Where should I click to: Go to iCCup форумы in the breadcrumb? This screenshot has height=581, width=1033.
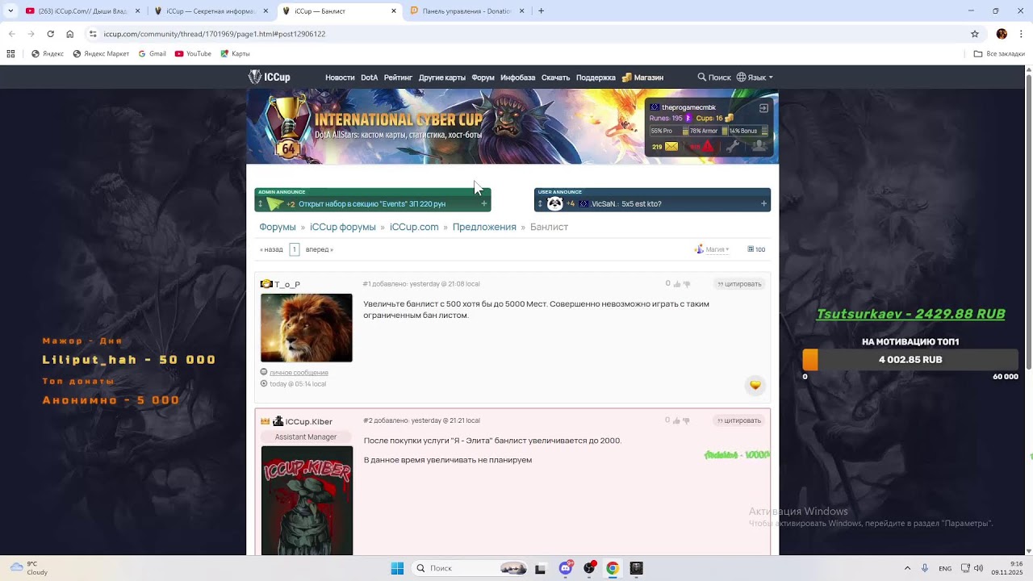point(343,227)
